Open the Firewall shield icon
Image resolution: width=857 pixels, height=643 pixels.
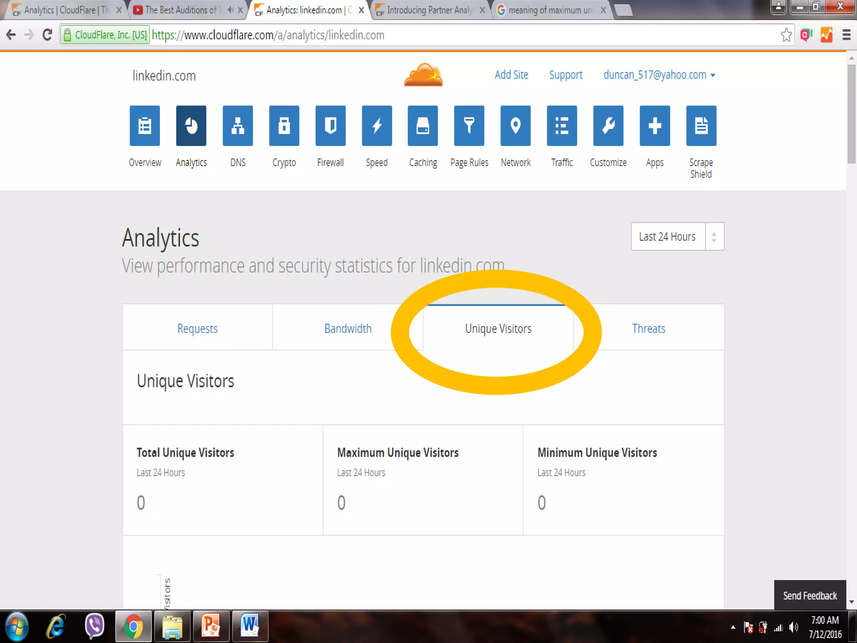pos(330,126)
